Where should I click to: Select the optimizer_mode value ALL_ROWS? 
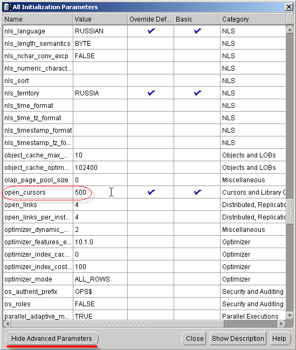(x=92, y=279)
